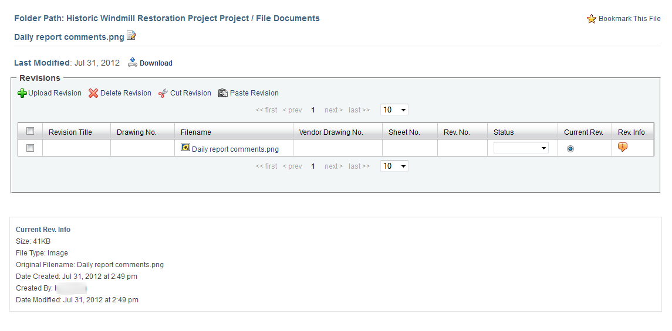The height and width of the screenshot is (331, 672).
Task: Click the 'Size: 41KB' text
Action: click(x=33, y=241)
